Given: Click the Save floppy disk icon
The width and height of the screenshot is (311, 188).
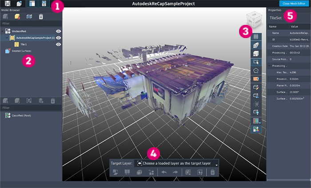Looking at the screenshot, I should click(8, 4).
